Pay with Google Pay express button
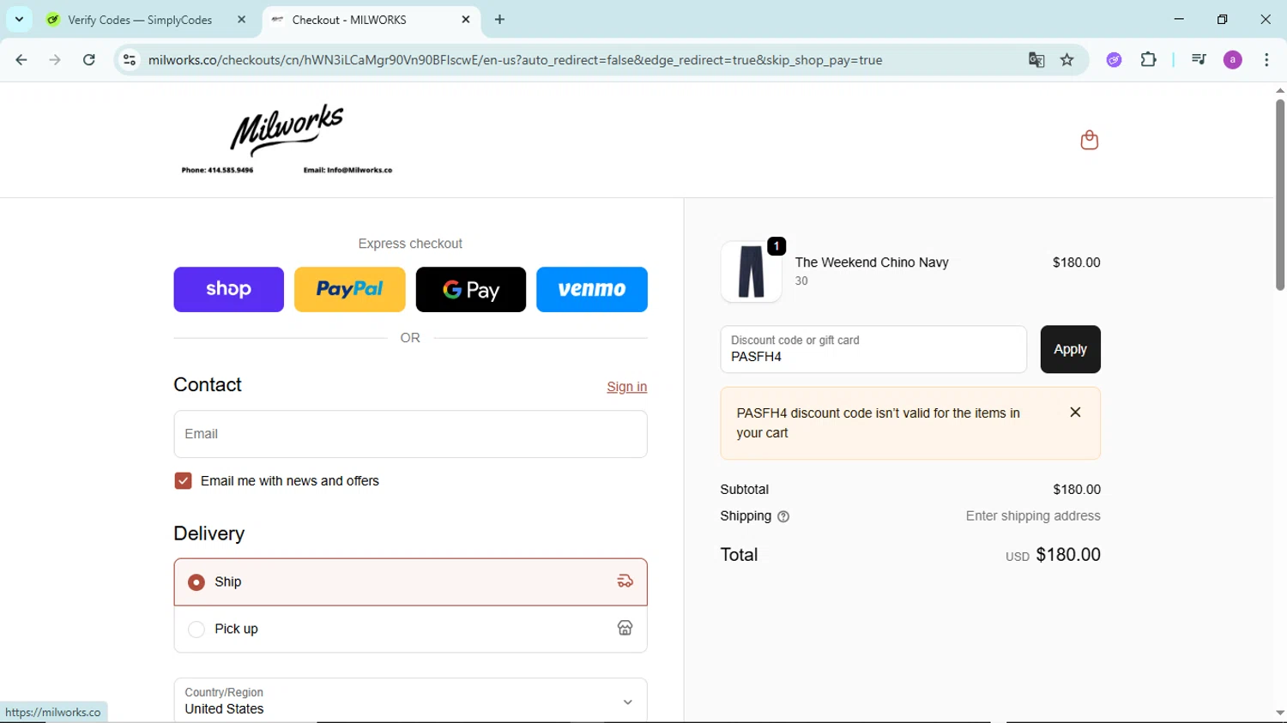1287x723 pixels. pyautogui.click(x=471, y=289)
